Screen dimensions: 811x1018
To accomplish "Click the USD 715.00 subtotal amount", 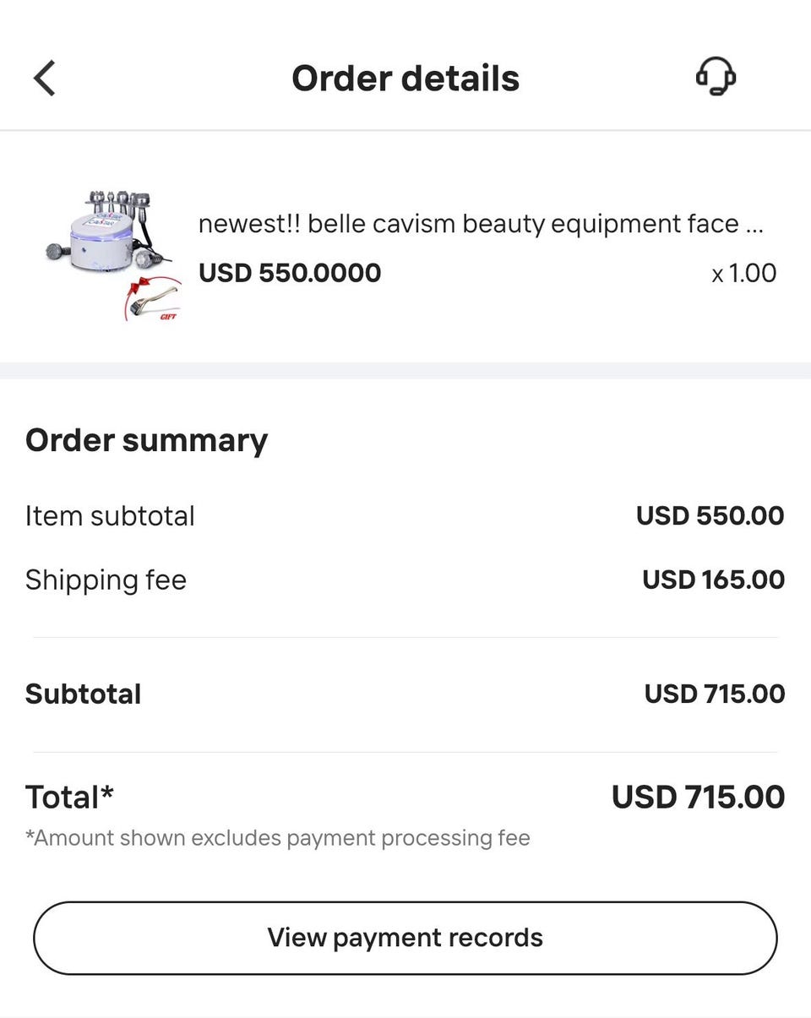I will (714, 694).
